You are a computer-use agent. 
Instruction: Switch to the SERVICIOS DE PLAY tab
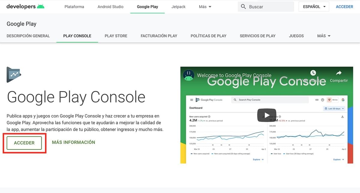pyautogui.click(x=258, y=36)
